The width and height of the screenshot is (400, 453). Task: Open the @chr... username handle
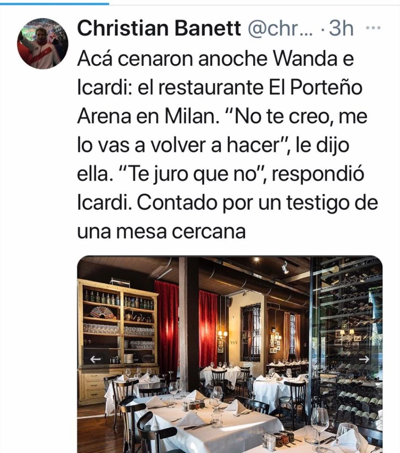(x=281, y=29)
